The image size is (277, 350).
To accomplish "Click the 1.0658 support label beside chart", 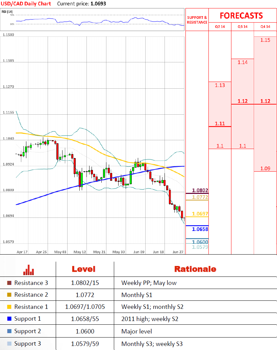I will (200, 229).
